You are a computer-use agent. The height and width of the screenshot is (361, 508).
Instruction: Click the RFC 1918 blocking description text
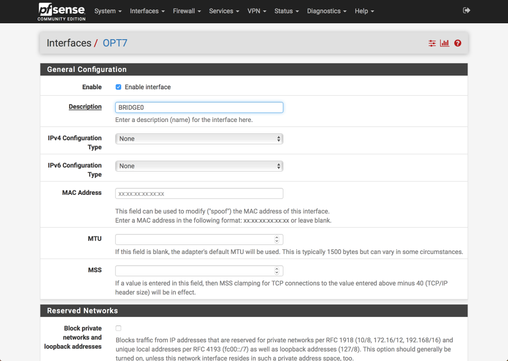point(284,349)
